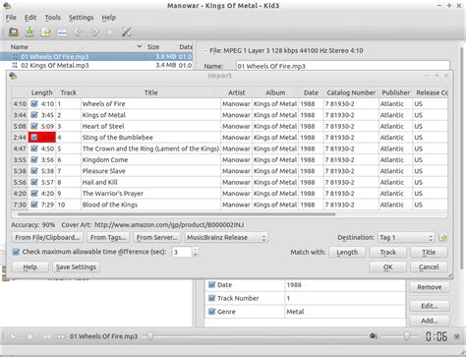Click the time difference spinbox arrows
This screenshot has width=466, height=357.
tap(195, 252)
